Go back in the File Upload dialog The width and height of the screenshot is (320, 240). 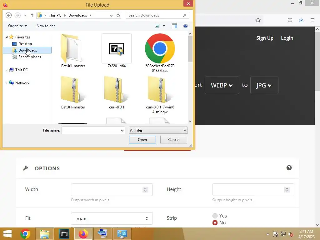point(8,15)
